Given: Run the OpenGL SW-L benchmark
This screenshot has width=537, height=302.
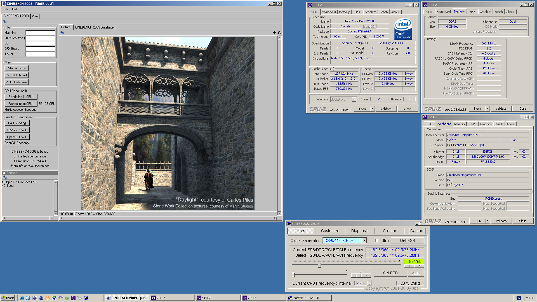Looking at the screenshot, I should click(17, 130).
